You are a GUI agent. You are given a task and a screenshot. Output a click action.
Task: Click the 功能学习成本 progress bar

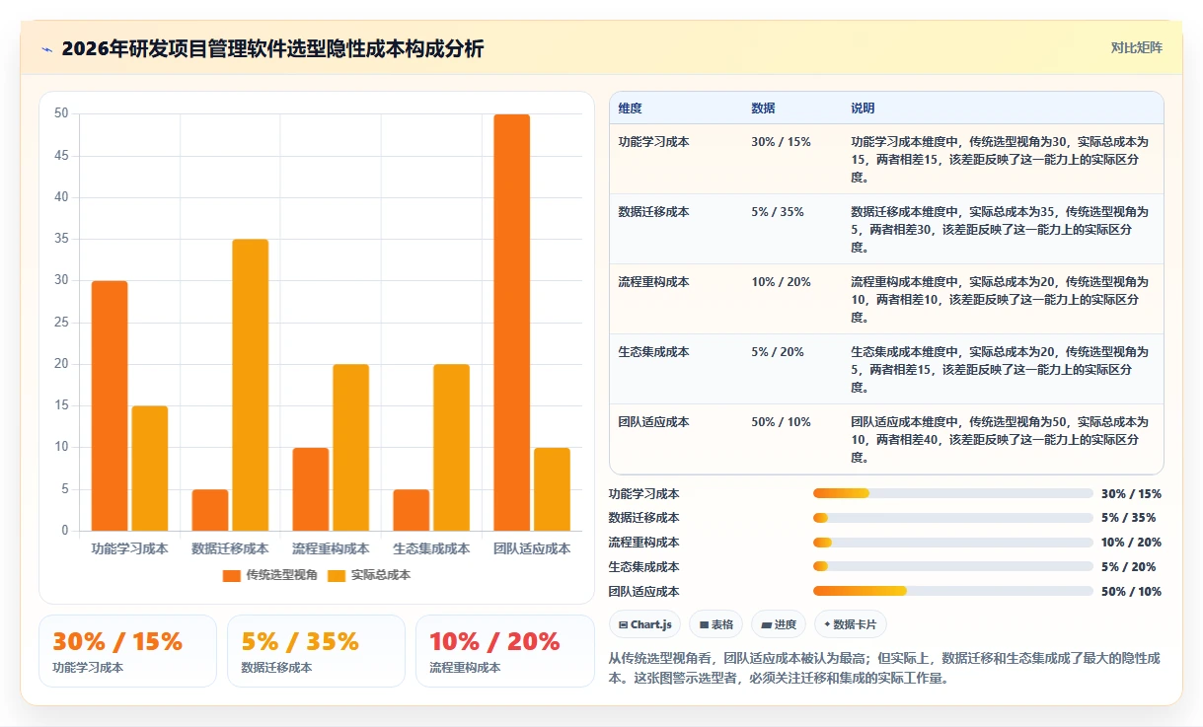point(953,493)
